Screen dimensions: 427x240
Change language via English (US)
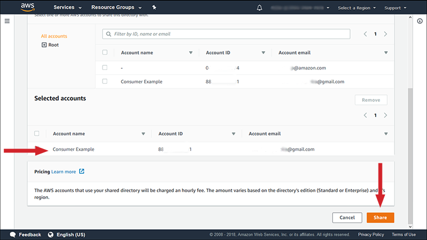tap(71, 234)
